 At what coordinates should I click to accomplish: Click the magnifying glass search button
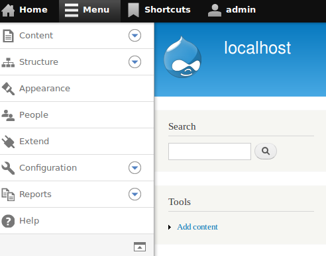click(266, 151)
